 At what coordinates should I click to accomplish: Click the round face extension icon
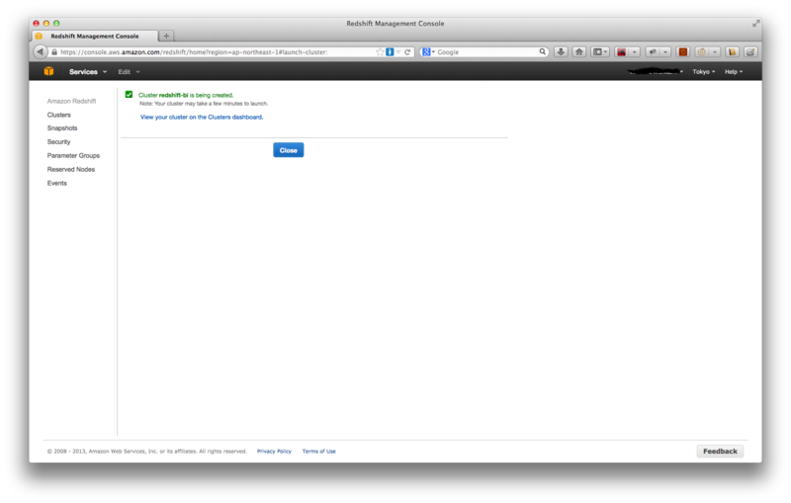701,52
